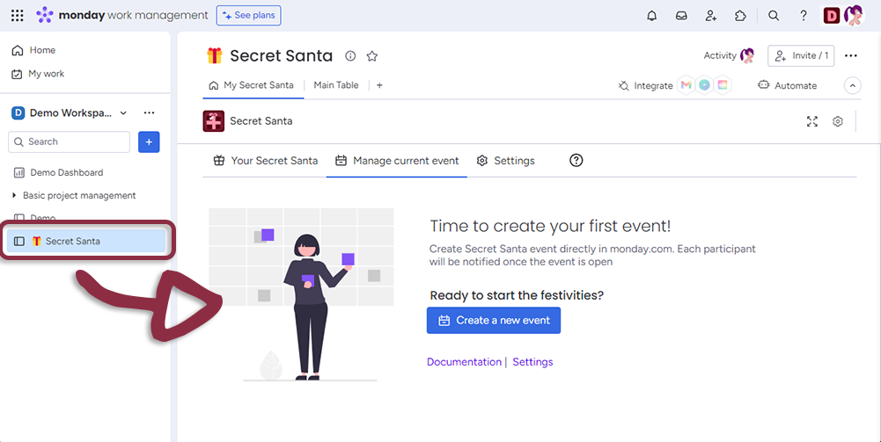Open the Your Secret Santa tab
Image resolution: width=881 pixels, height=442 pixels.
266,161
